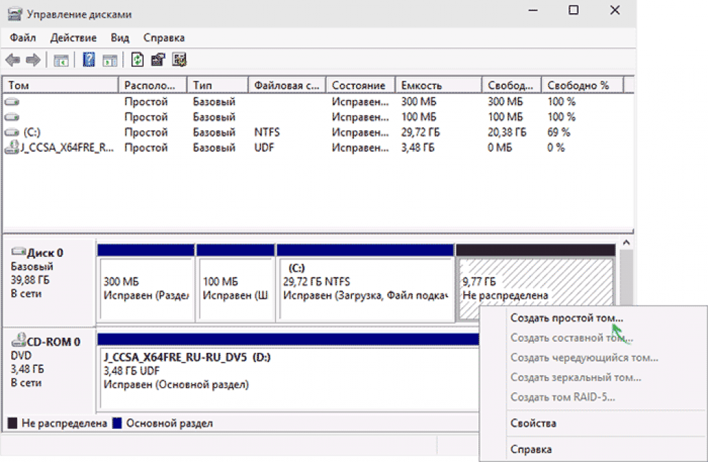Click the disk settings icon at toolbar end

[179, 60]
